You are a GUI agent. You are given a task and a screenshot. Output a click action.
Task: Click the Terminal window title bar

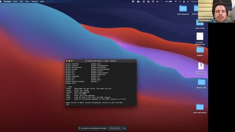pyautogui.click(x=101, y=61)
